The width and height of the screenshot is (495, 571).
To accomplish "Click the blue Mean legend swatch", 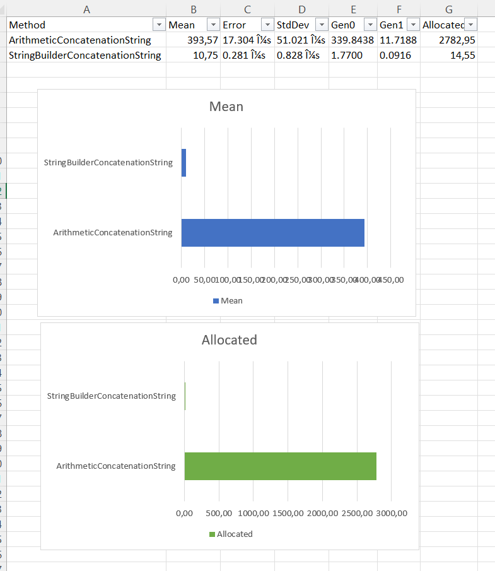I will click(x=216, y=301).
